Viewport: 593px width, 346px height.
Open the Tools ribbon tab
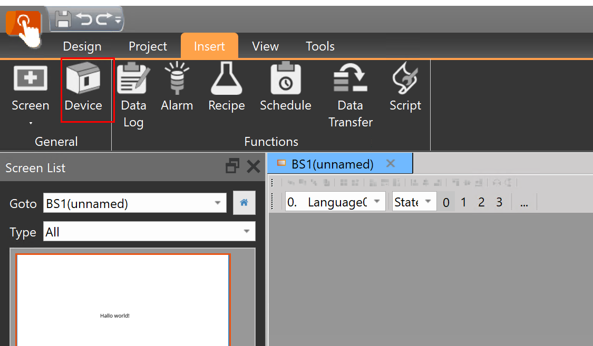[x=320, y=46]
